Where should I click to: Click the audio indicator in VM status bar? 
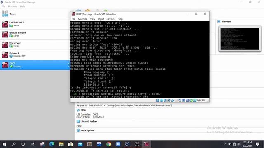[165, 100]
